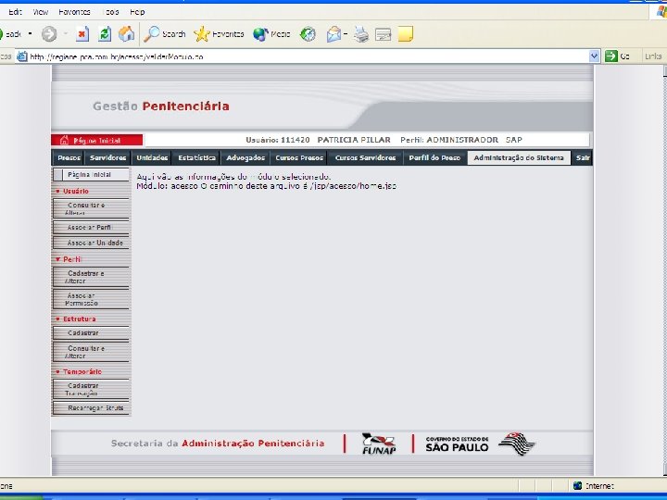Collapse the Usuário sidebar section
This screenshot has height=500, width=667.
57,192
